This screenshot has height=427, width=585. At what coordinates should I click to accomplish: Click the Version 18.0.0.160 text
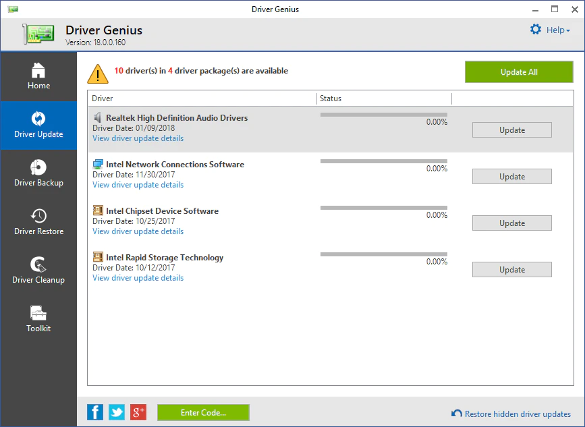click(x=96, y=42)
